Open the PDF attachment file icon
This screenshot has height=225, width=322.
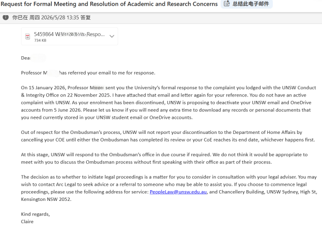(28, 37)
